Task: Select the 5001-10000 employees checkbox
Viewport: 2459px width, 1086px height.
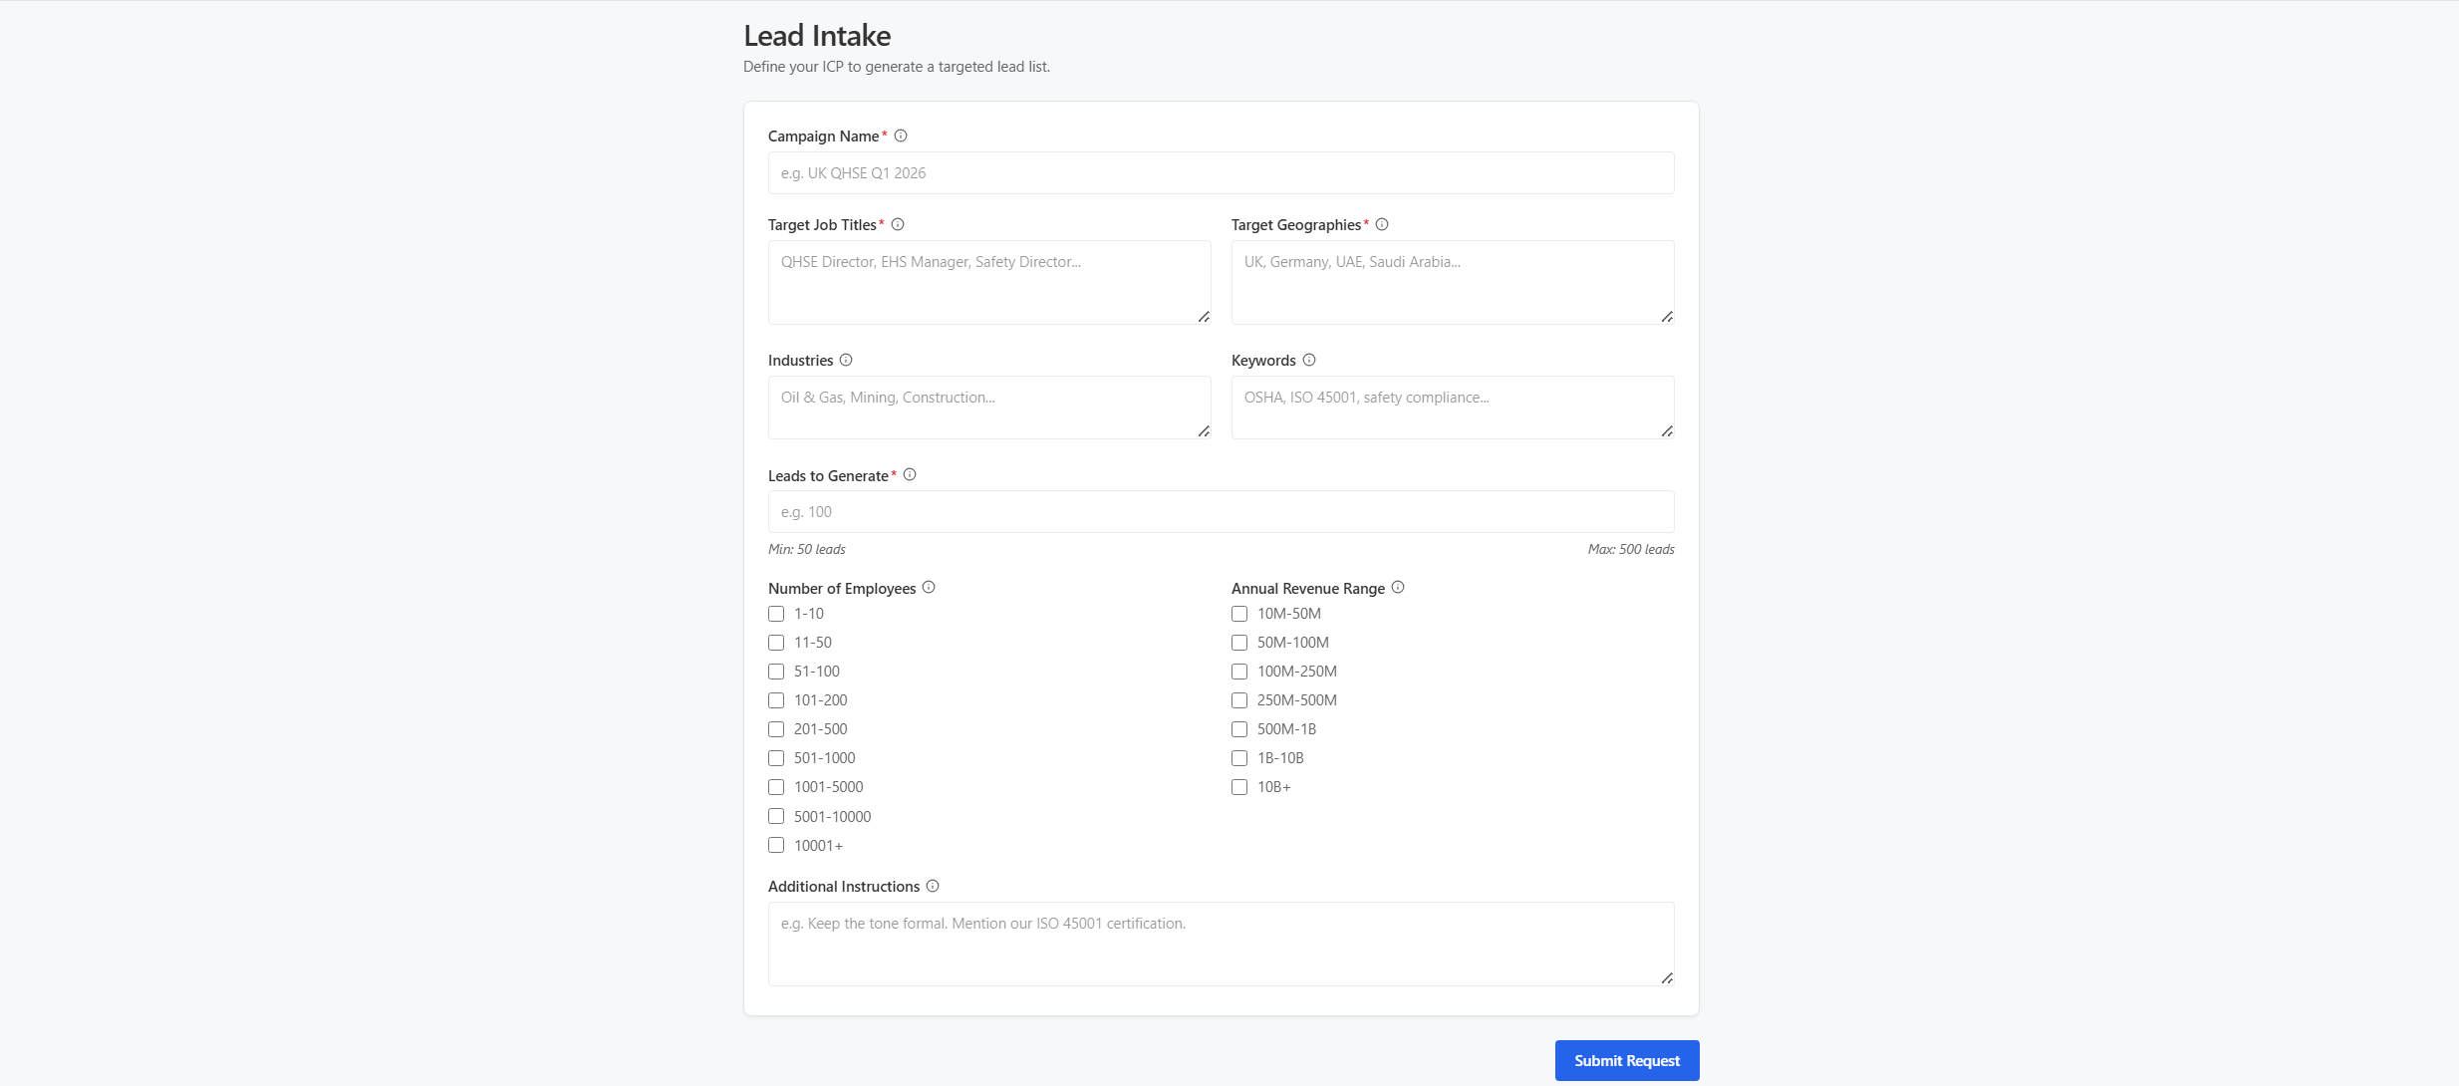Action: (776, 816)
